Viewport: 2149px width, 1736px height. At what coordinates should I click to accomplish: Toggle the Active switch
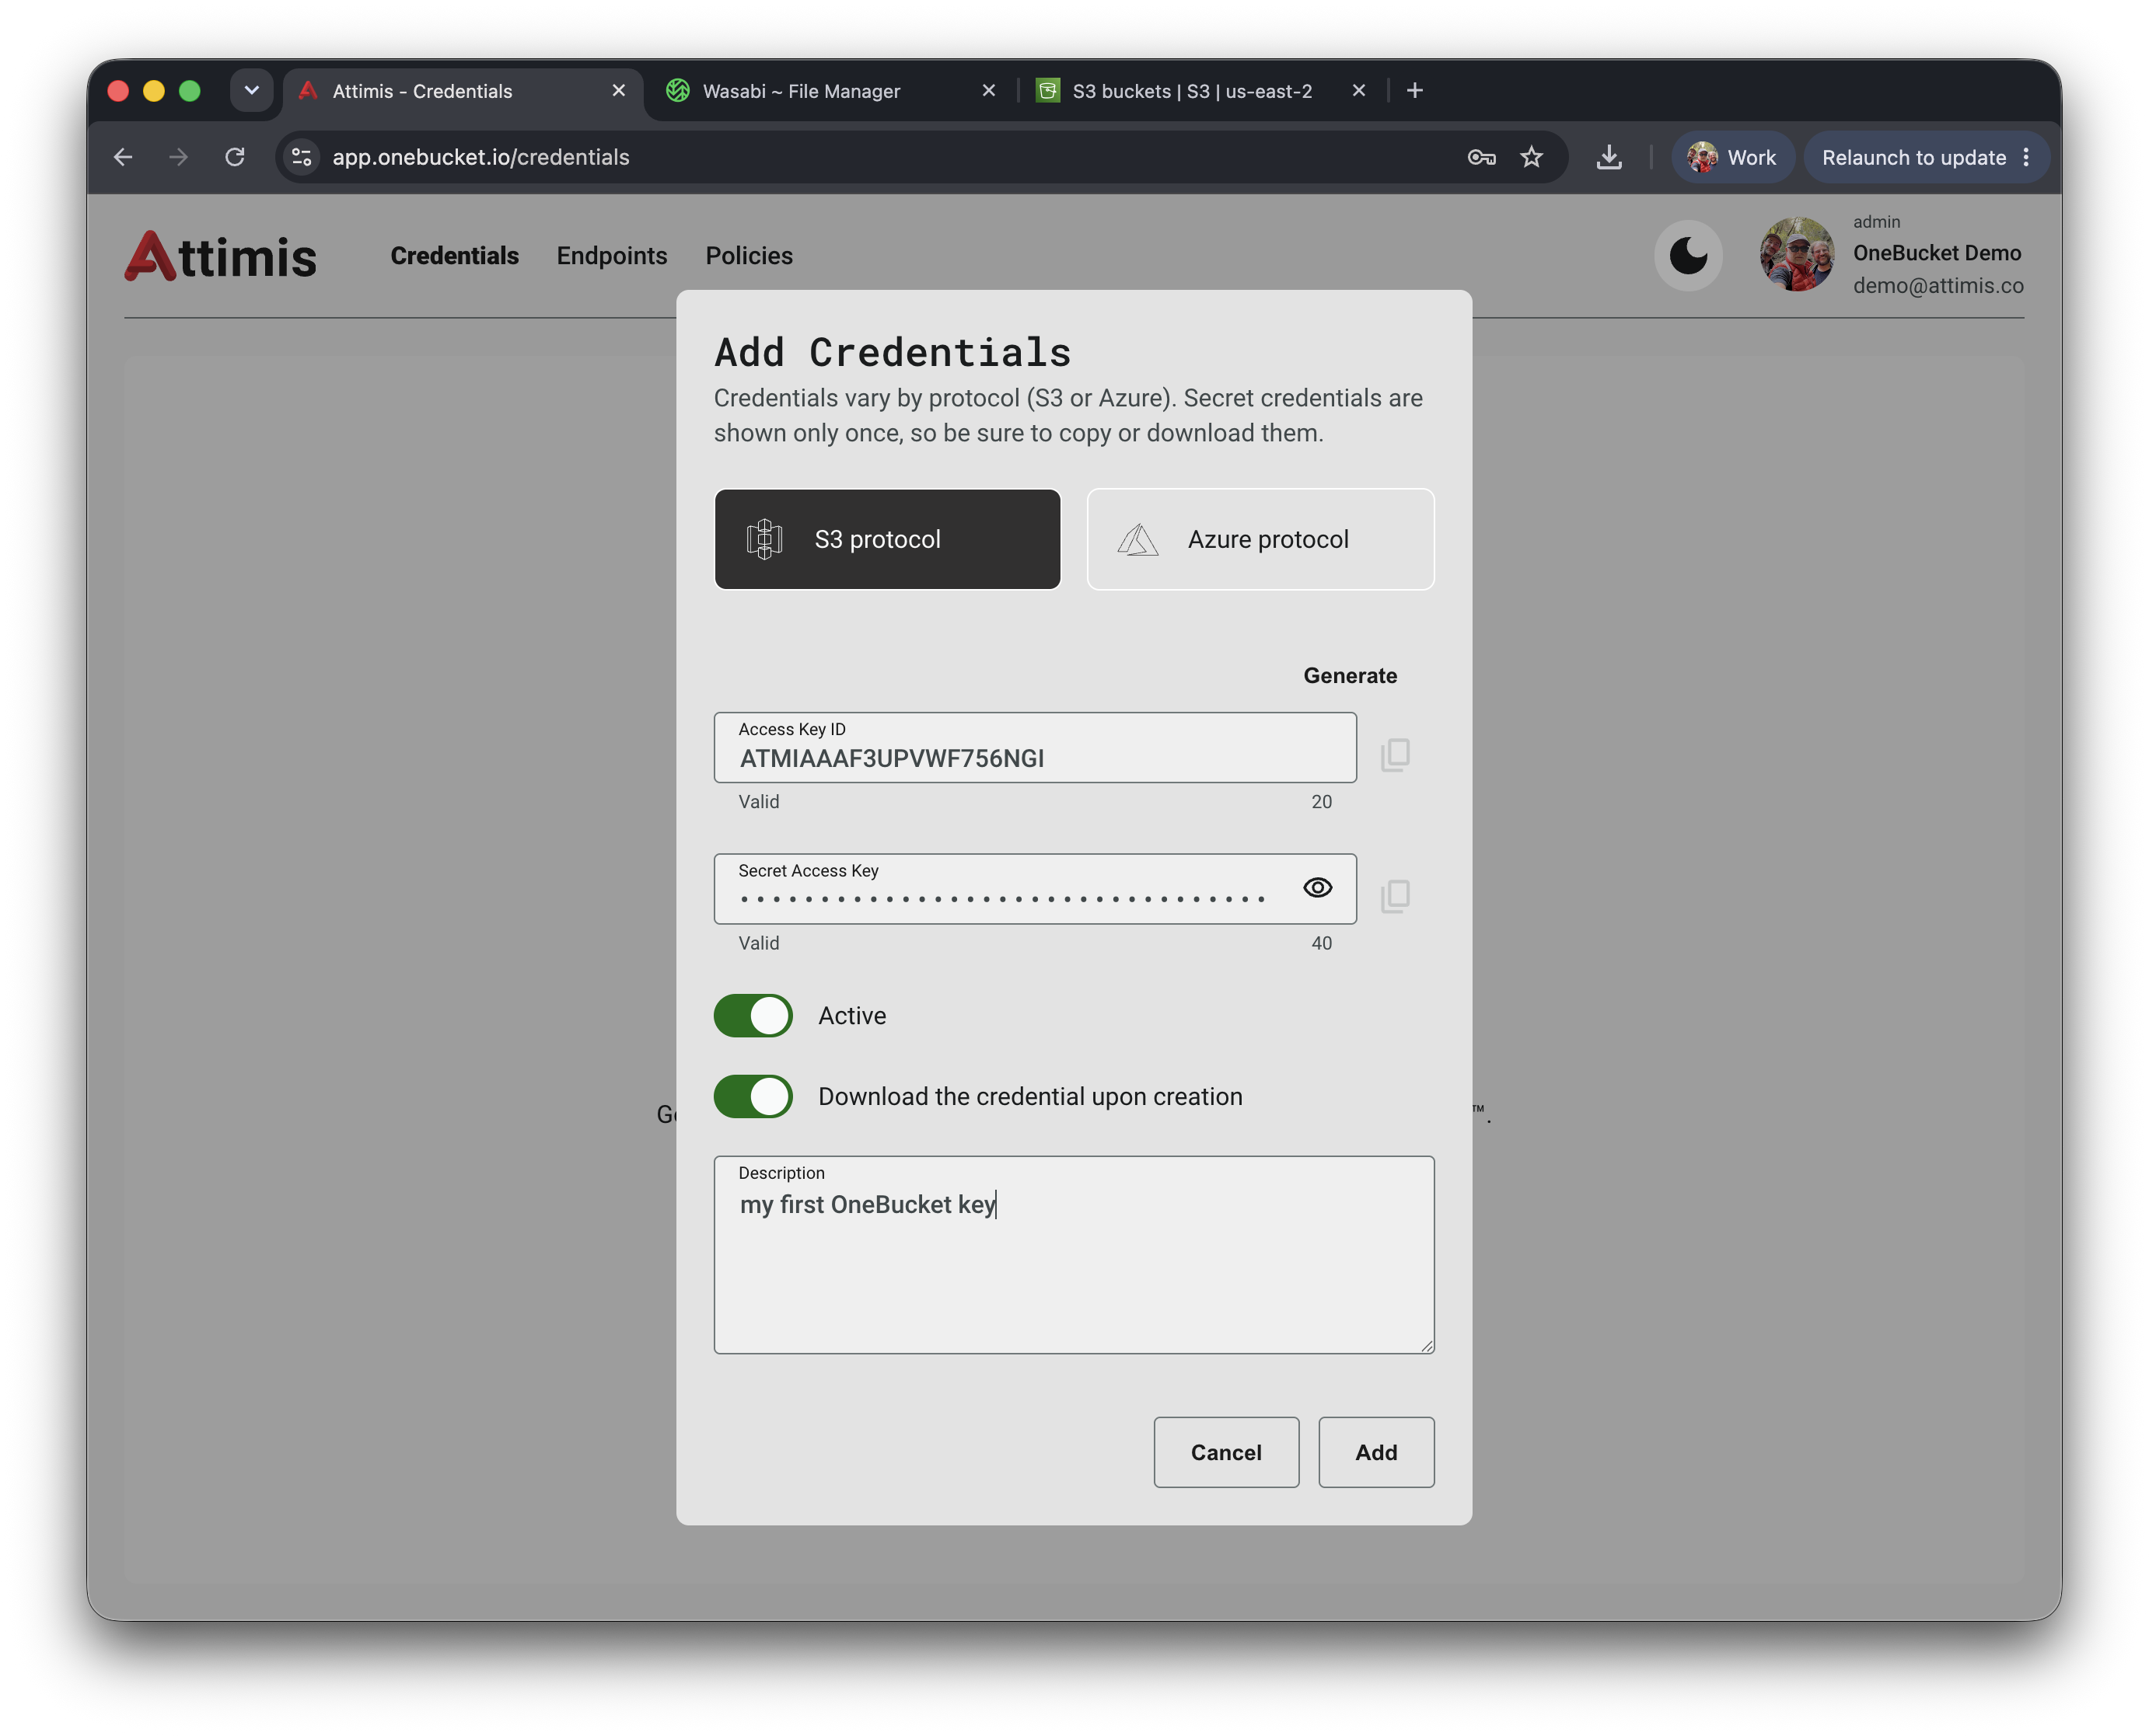(x=753, y=1016)
